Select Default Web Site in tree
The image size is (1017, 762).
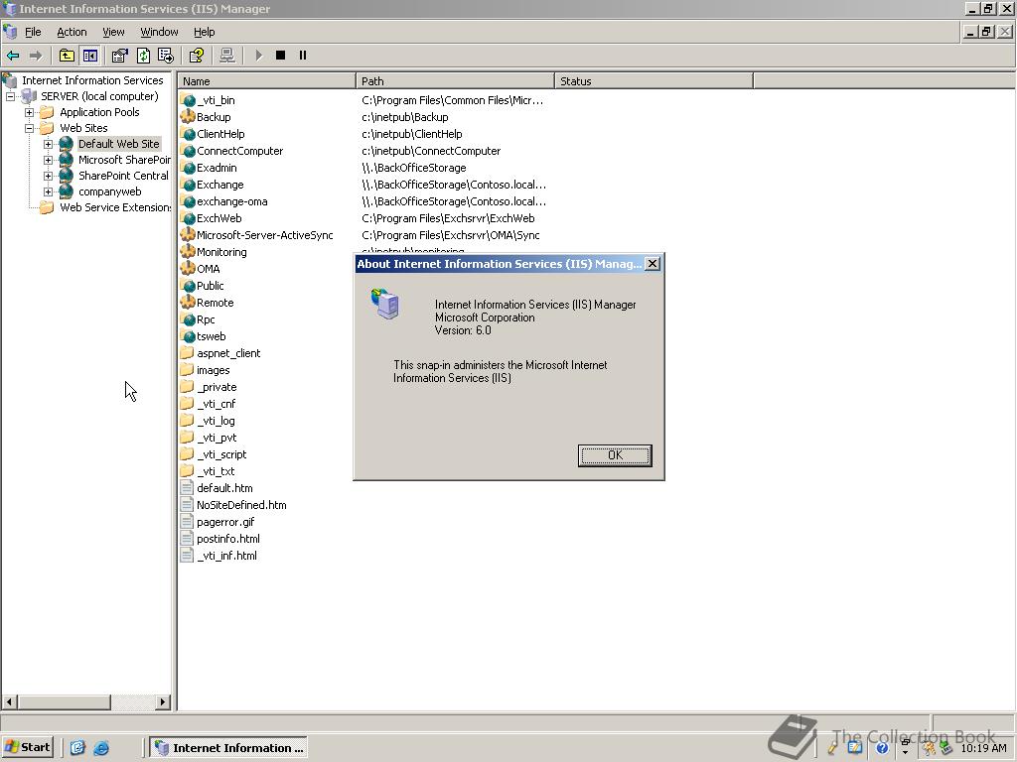click(x=119, y=144)
